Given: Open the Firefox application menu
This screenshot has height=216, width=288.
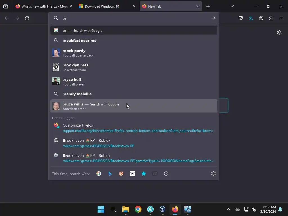Looking at the screenshot, I should click(281, 18).
